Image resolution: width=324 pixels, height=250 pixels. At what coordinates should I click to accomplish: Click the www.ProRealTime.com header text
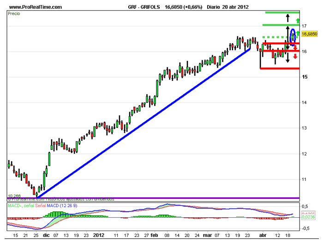36,7
